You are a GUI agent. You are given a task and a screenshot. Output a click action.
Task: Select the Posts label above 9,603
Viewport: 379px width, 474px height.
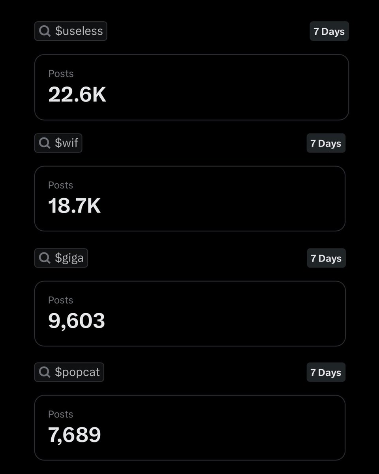[61, 300]
